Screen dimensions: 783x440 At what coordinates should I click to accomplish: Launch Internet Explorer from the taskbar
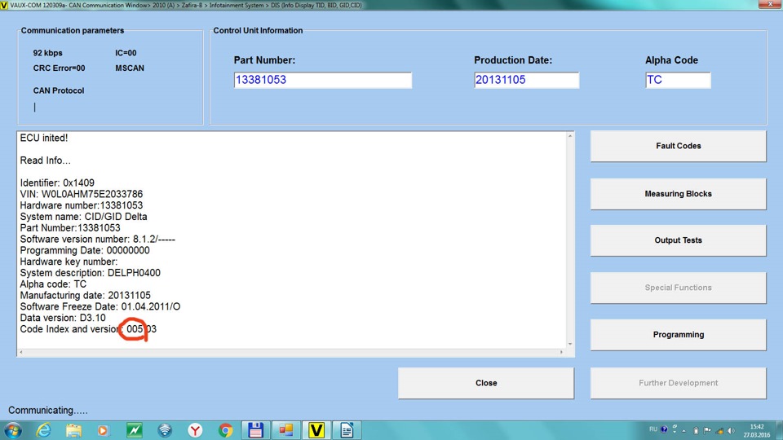coord(43,430)
